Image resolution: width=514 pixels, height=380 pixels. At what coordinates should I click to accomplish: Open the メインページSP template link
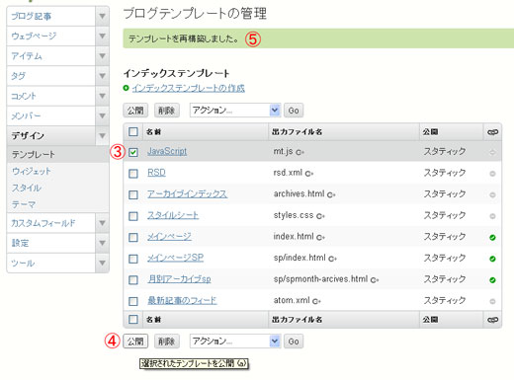coord(175,258)
